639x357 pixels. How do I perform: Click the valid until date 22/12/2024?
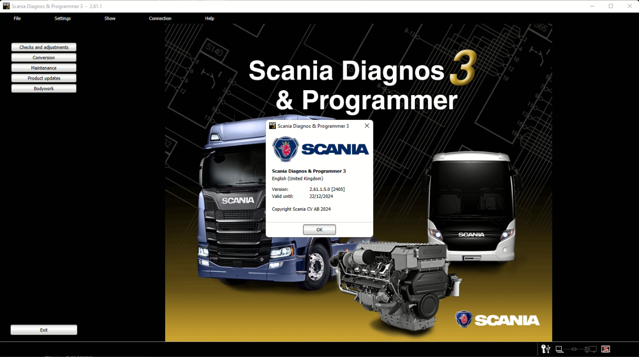pos(321,196)
